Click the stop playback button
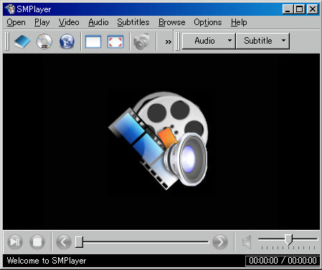322x270 pixels. [37, 242]
